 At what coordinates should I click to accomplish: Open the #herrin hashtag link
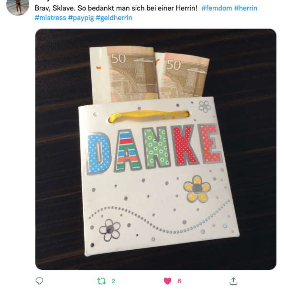point(246,8)
